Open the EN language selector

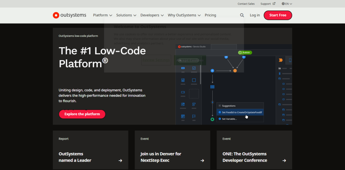coord(287,4)
